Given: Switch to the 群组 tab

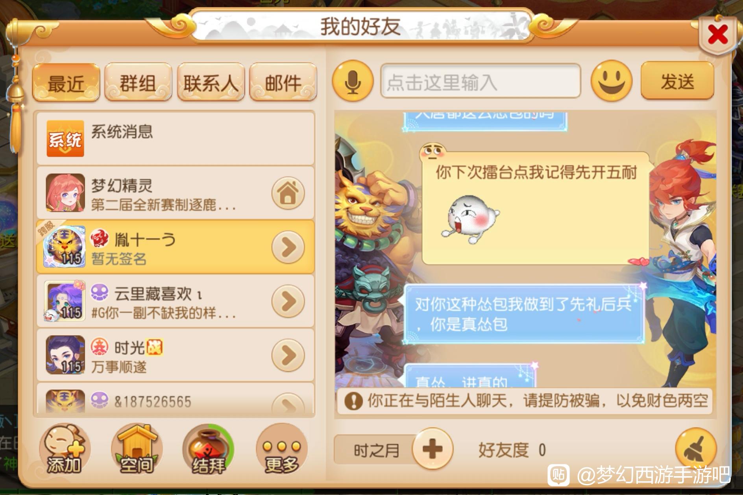Looking at the screenshot, I should pyautogui.click(x=138, y=82).
